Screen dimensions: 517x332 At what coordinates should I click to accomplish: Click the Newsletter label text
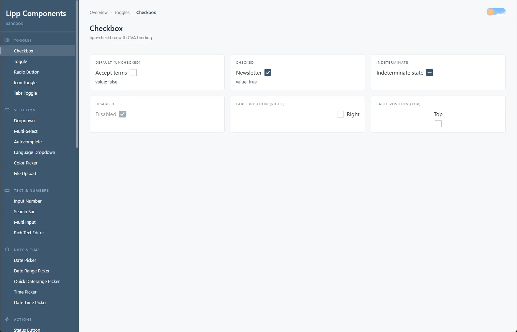coord(249,73)
